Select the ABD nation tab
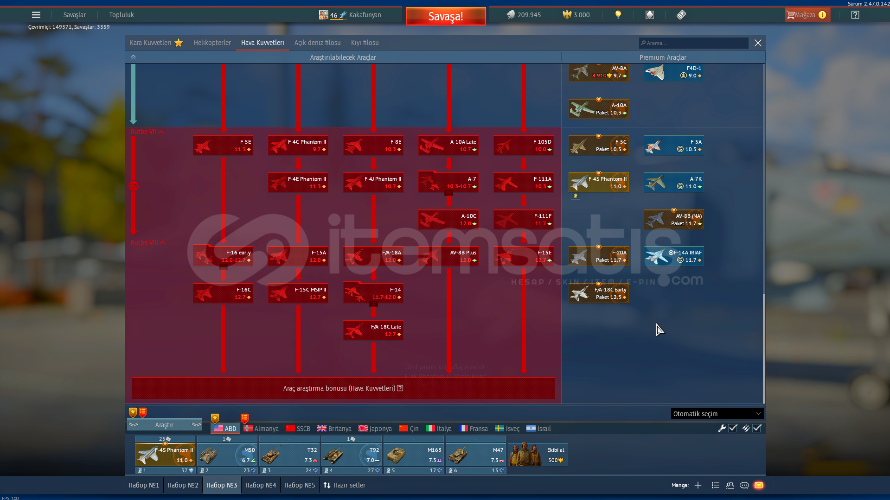Viewport: 890px width, 500px height. tap(225, 429)
